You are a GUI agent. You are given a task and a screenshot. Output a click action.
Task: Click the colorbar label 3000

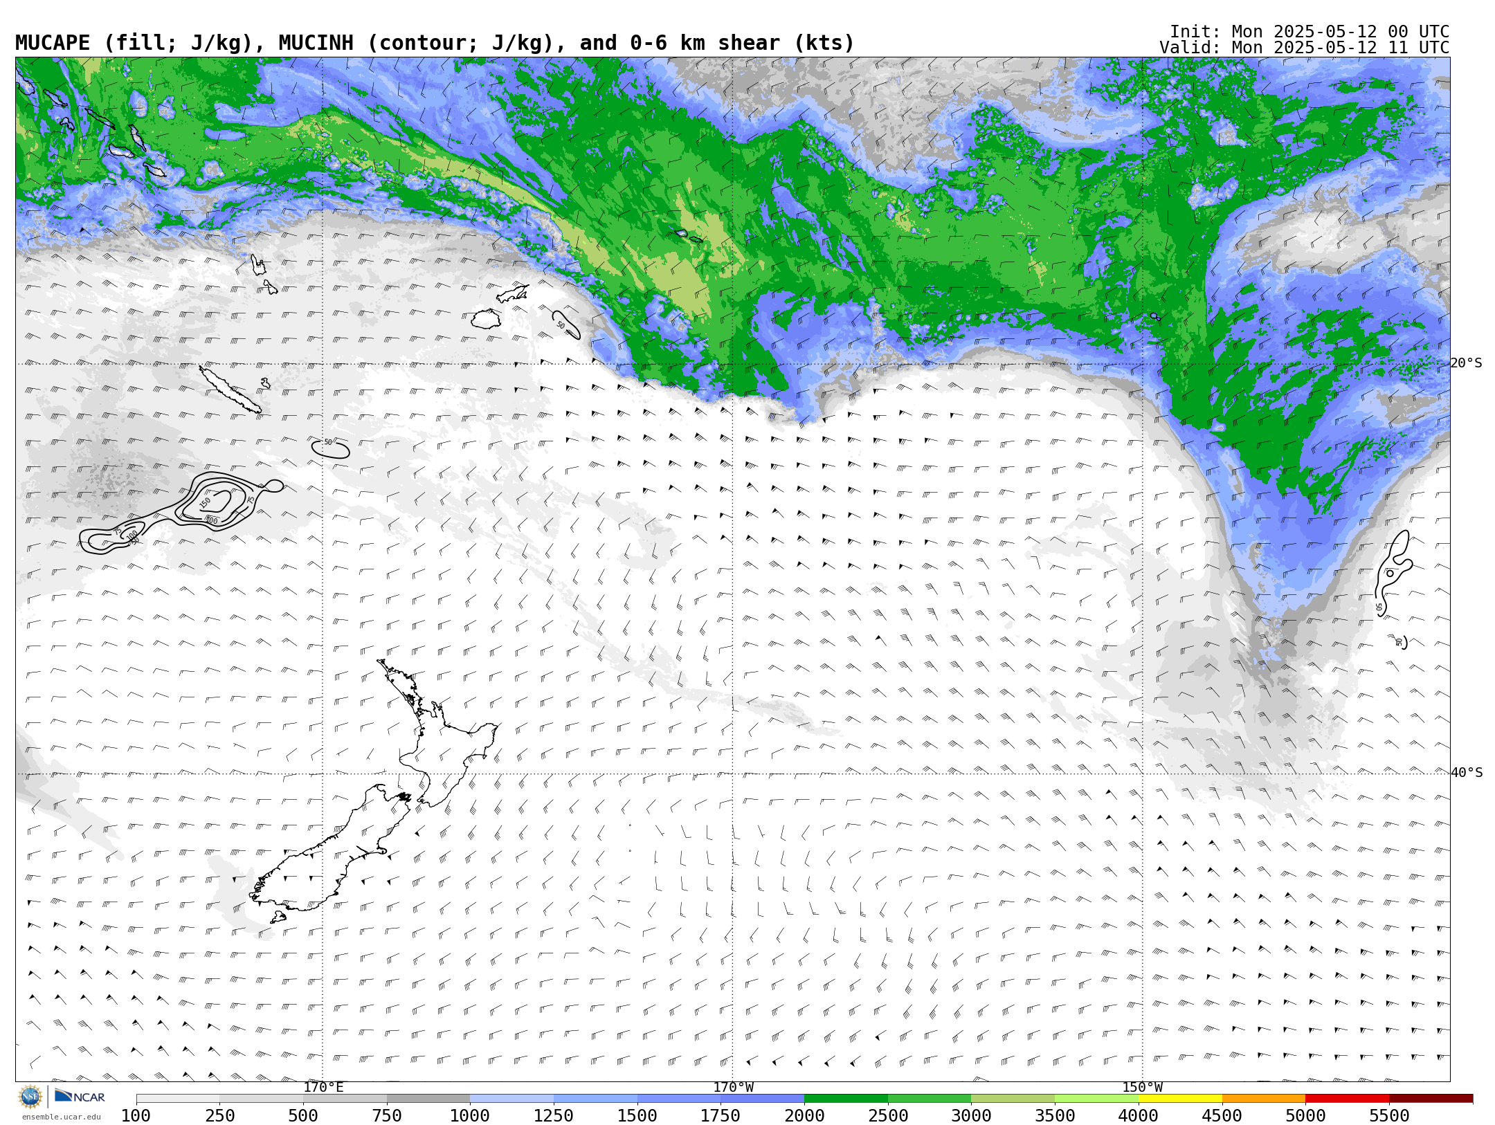(x=971, y=1116)
